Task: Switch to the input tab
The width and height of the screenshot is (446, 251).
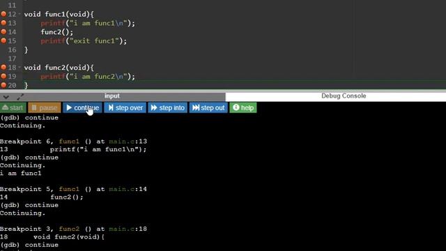Action: point(112,96)
